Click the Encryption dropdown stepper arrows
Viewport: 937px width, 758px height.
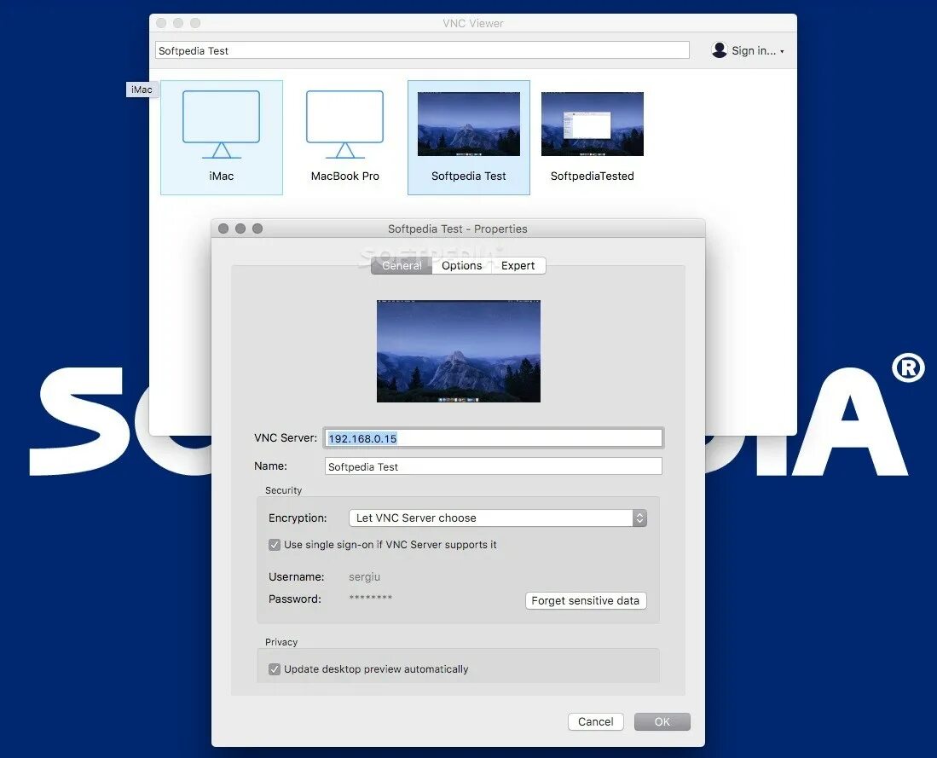point(639,518)
